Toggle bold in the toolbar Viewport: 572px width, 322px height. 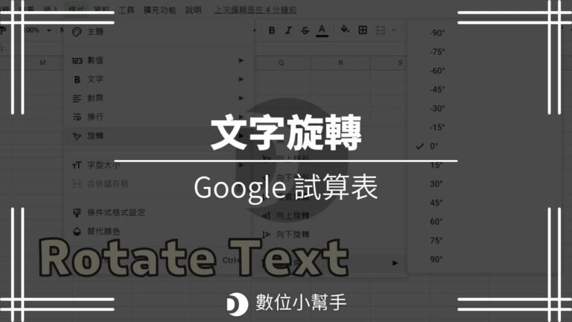(x=272, y=31)
